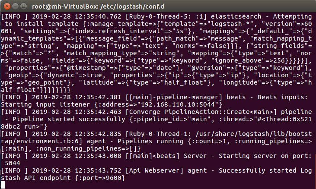Click the "Pipelines running" message text

coord(150,142)
